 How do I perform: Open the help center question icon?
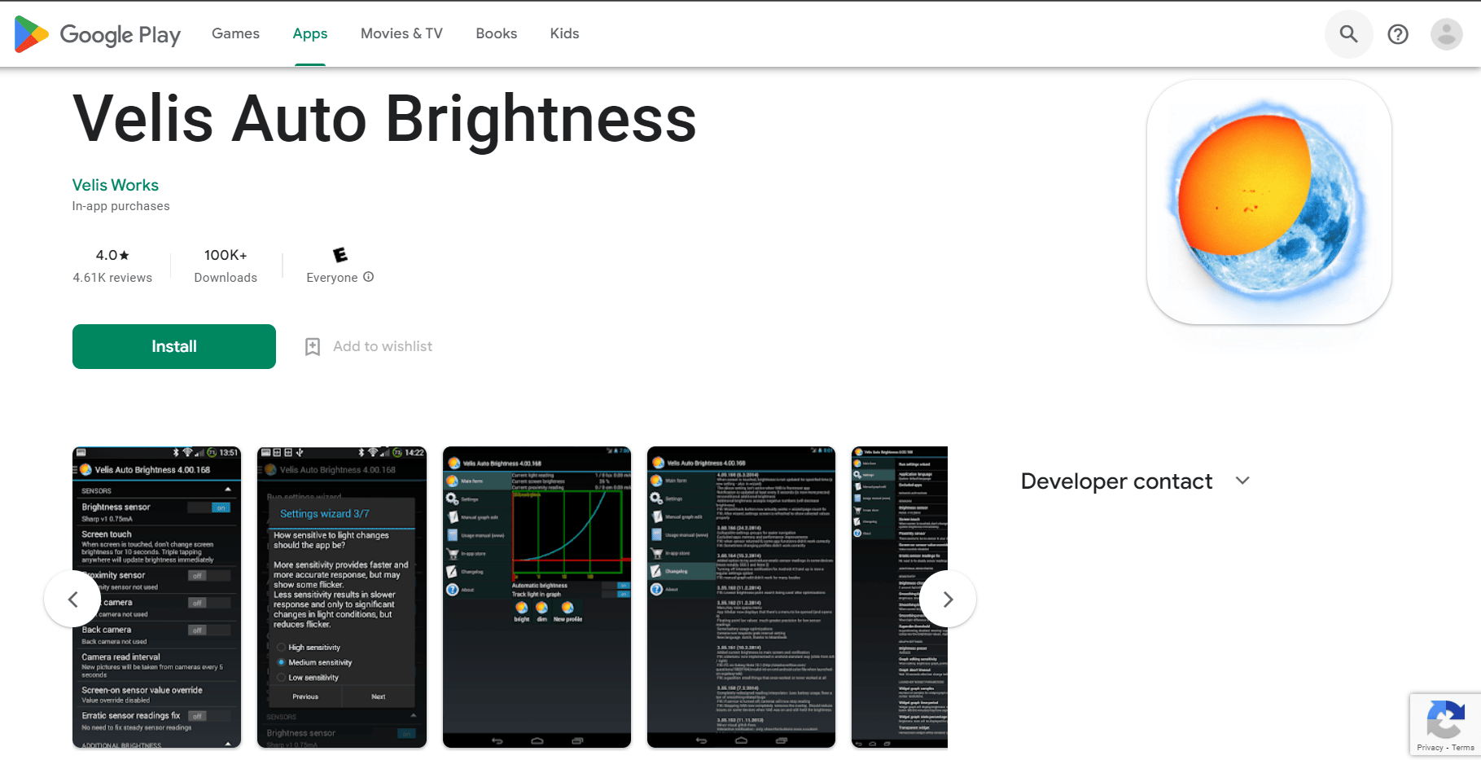pyautogui.click(x=1398, y=34)
